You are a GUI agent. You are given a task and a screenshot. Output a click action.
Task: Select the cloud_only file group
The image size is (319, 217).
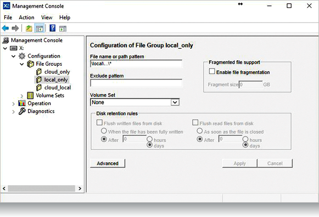(x=57, y=72)
